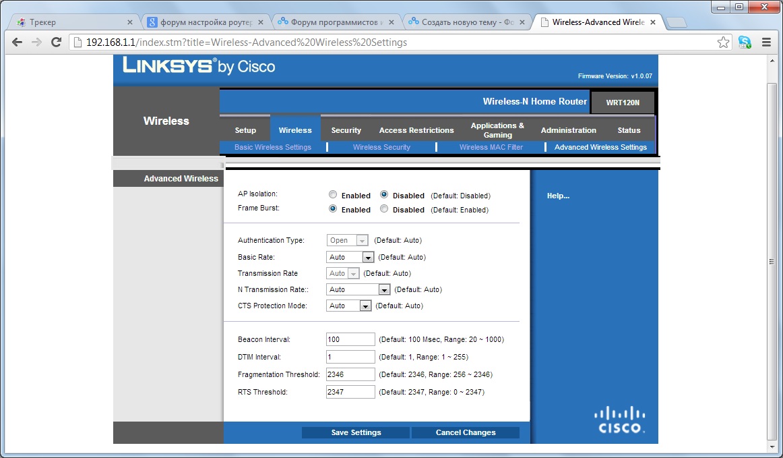Open Applications & Gaming tab

[497, 130]
